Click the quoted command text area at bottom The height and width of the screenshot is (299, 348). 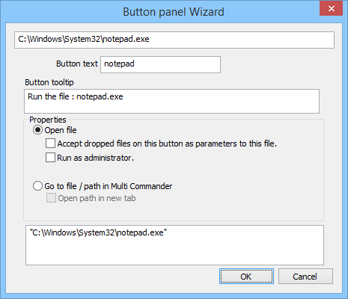coord(174,245)
